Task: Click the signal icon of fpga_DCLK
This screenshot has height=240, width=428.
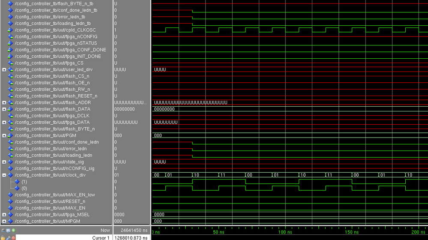Action: [10, 116]
